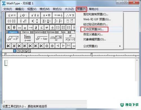Insert the left-pointing triangle symbol
This screenshot has width=141, height=110.
[x=58, y=46]
